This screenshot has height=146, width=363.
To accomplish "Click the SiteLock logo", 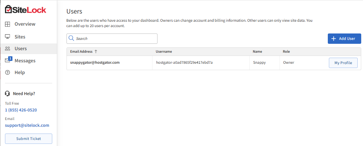I will (x=26, y=10).
